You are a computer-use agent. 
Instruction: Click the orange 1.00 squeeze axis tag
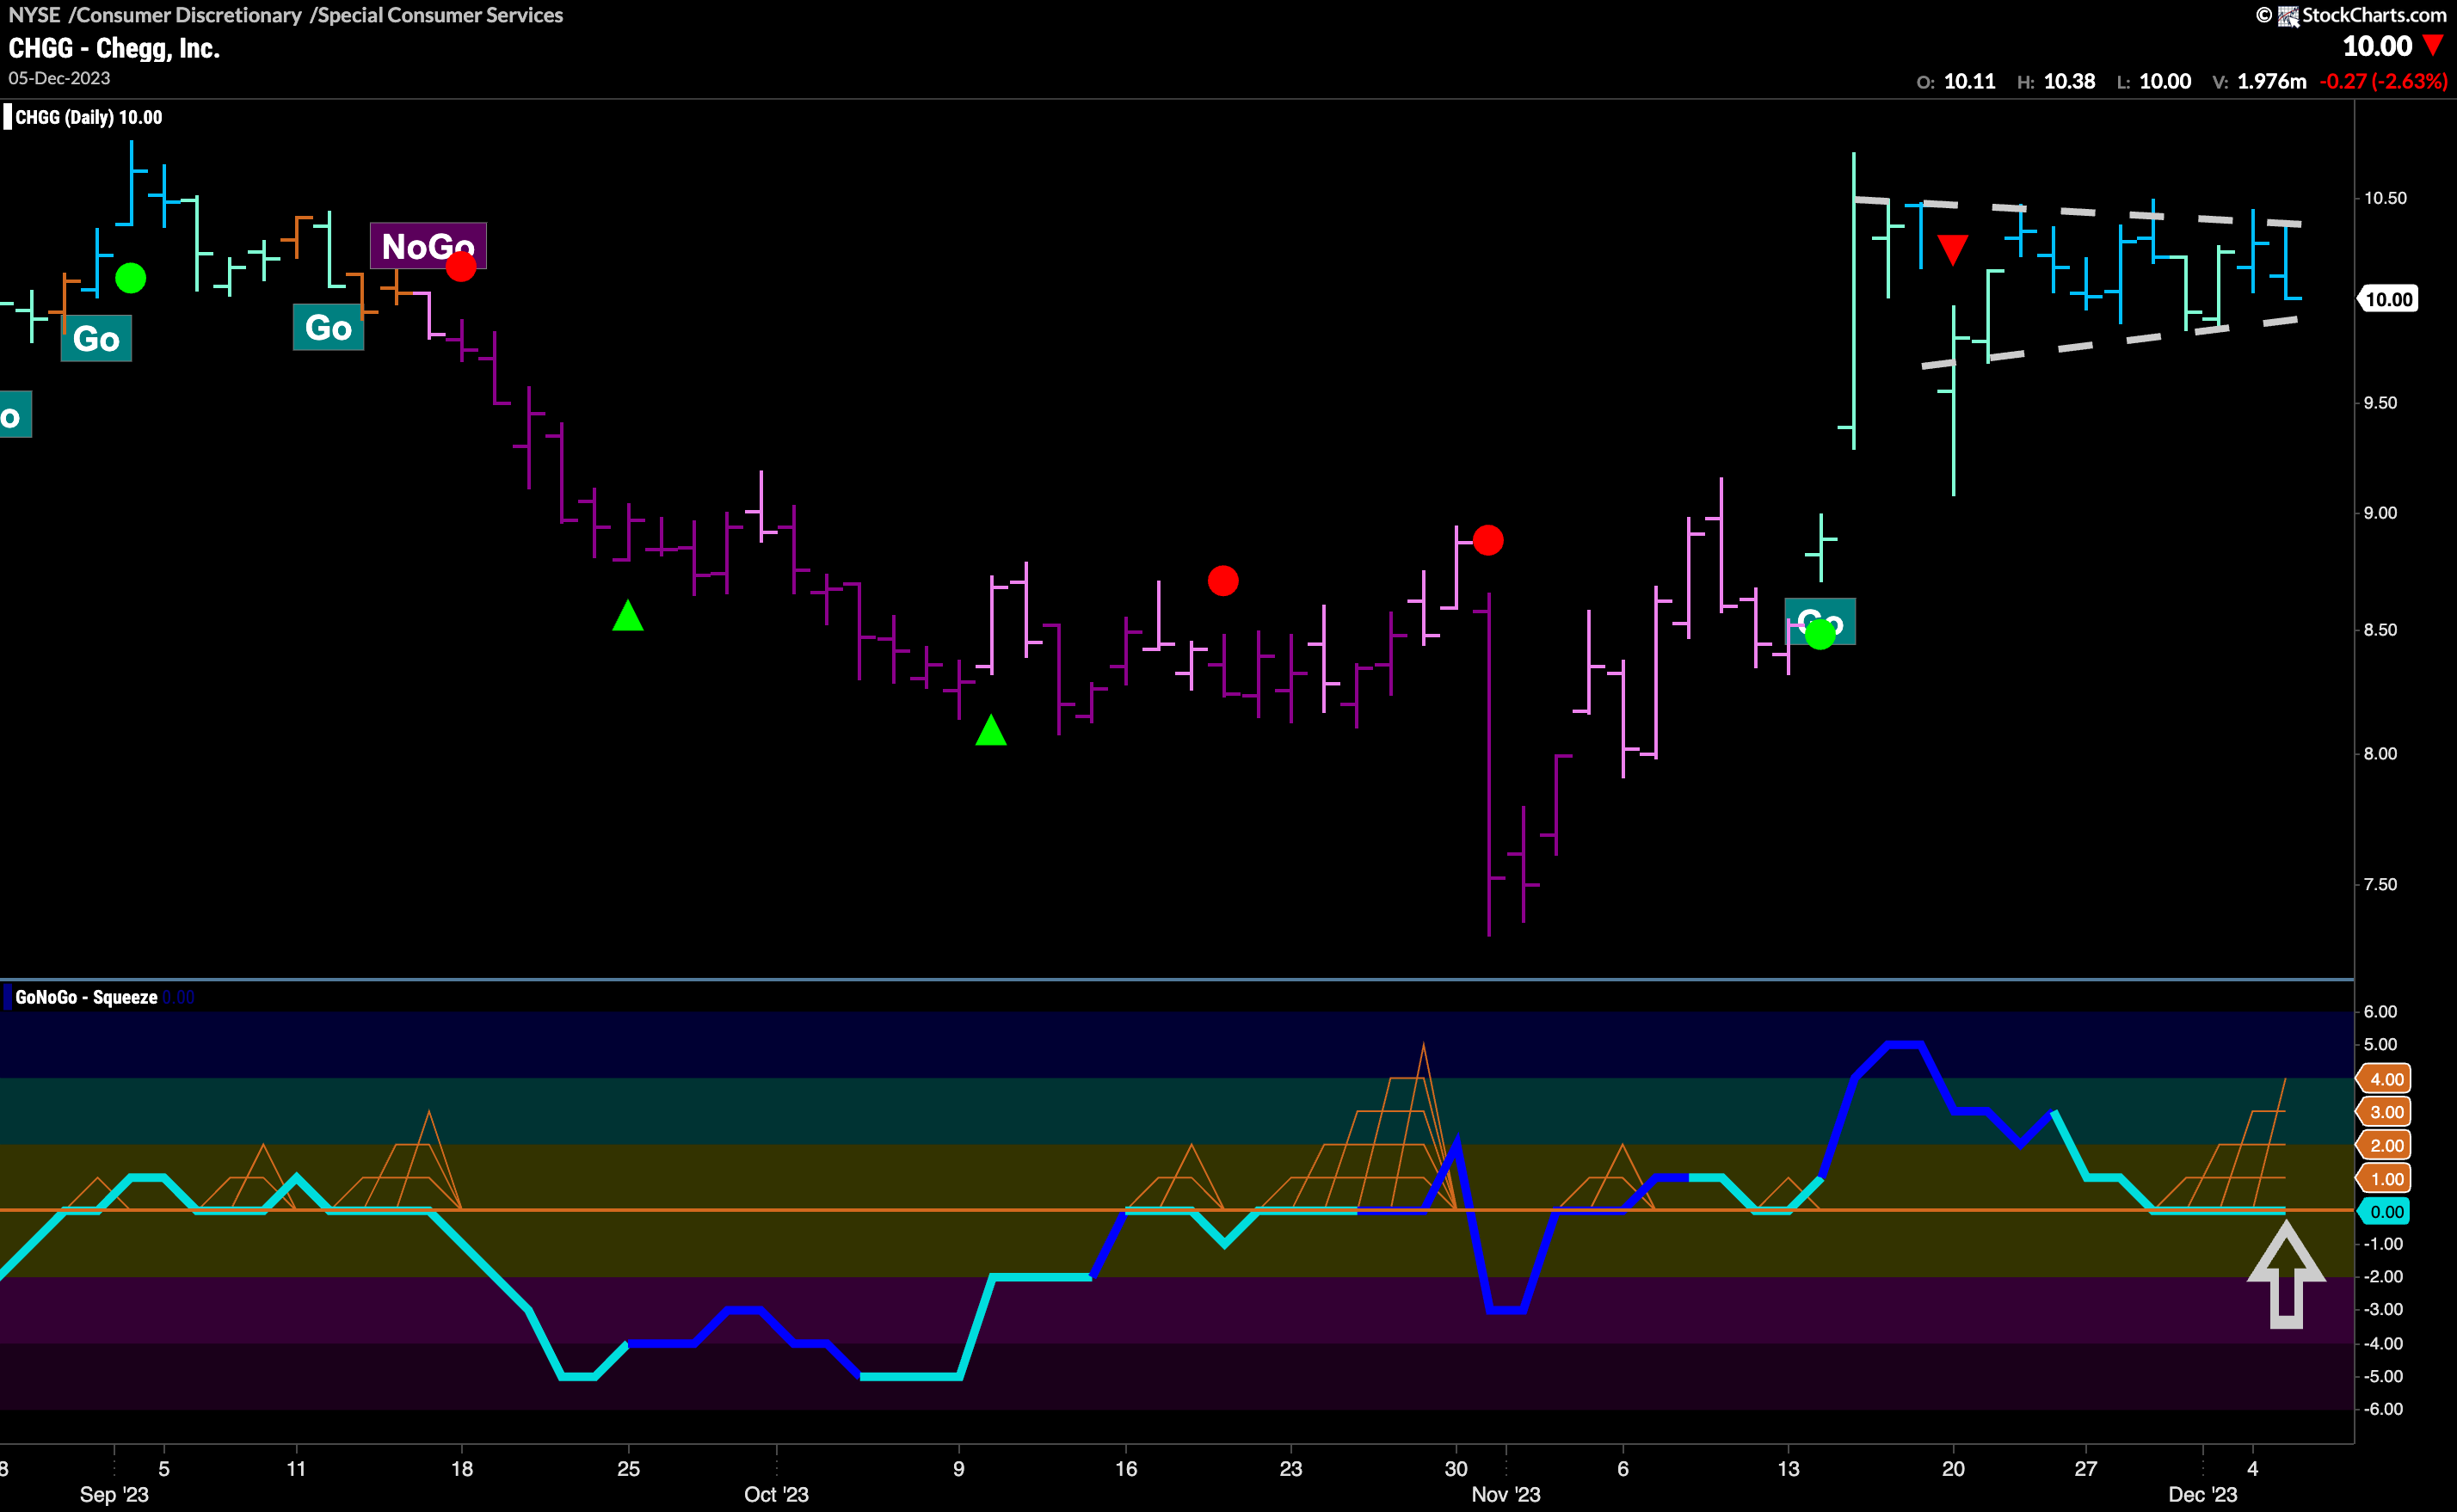pos(2384,1178)
